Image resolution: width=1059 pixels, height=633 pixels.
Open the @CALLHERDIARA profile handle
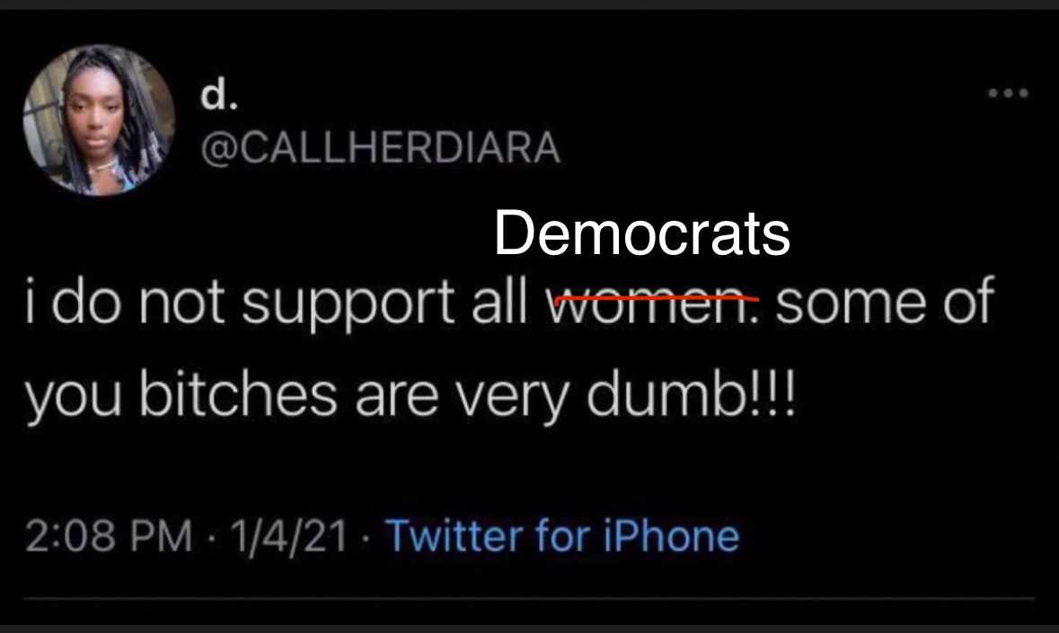[x=381, y=147]
